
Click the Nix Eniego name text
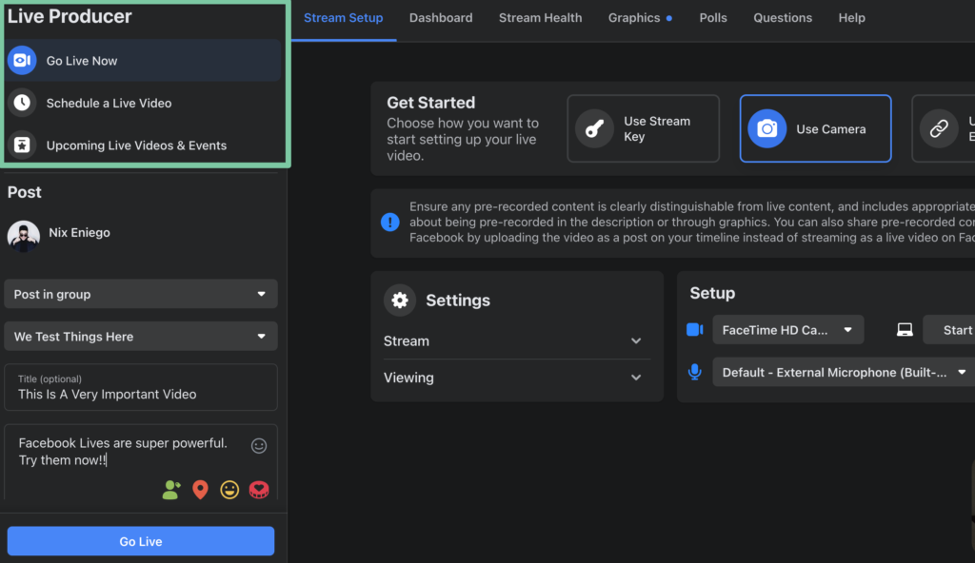click(x=79, y=232)
